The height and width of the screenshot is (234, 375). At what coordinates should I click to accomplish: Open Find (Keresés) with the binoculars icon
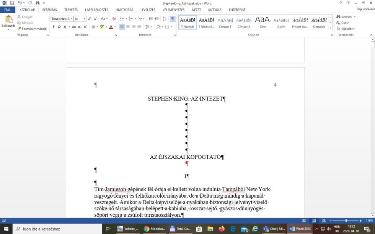pyautogui.click(x=344, y=17)
